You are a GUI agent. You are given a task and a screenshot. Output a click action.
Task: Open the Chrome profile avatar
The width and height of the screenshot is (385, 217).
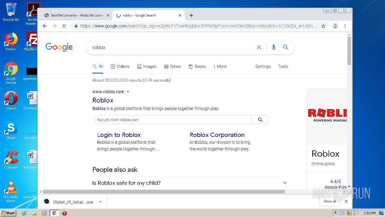click(x=335, y=26)
